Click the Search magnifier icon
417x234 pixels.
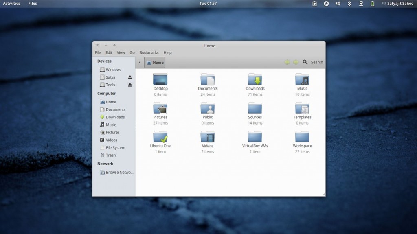point(305,62)
